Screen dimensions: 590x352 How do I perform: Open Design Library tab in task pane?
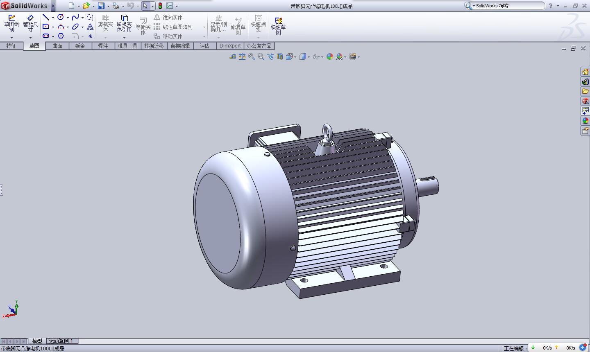(x=585, y=82)
